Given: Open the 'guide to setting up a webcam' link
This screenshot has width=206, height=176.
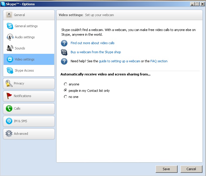Looking at the screenshot, I should 120,61.
